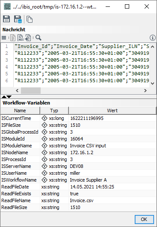Click the import document arrow icon

click(x=28, y=38)
